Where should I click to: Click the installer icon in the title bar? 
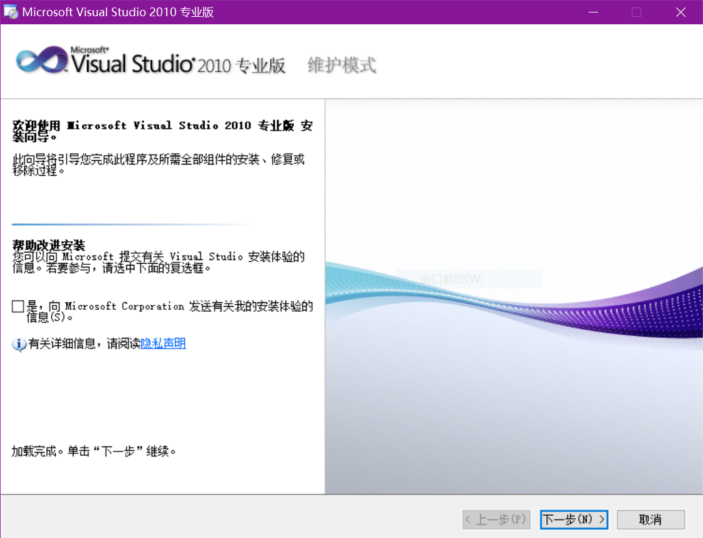pyautogui.click(x=11, y=12)
